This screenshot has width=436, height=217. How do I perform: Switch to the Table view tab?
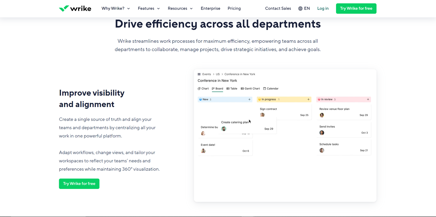(x=232, y=88)
